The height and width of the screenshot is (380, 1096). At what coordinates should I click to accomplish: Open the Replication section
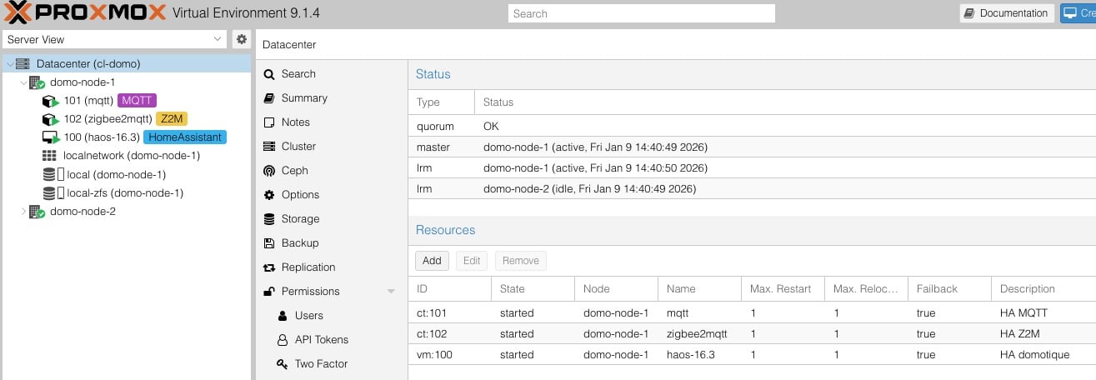(x=308, y=267)
